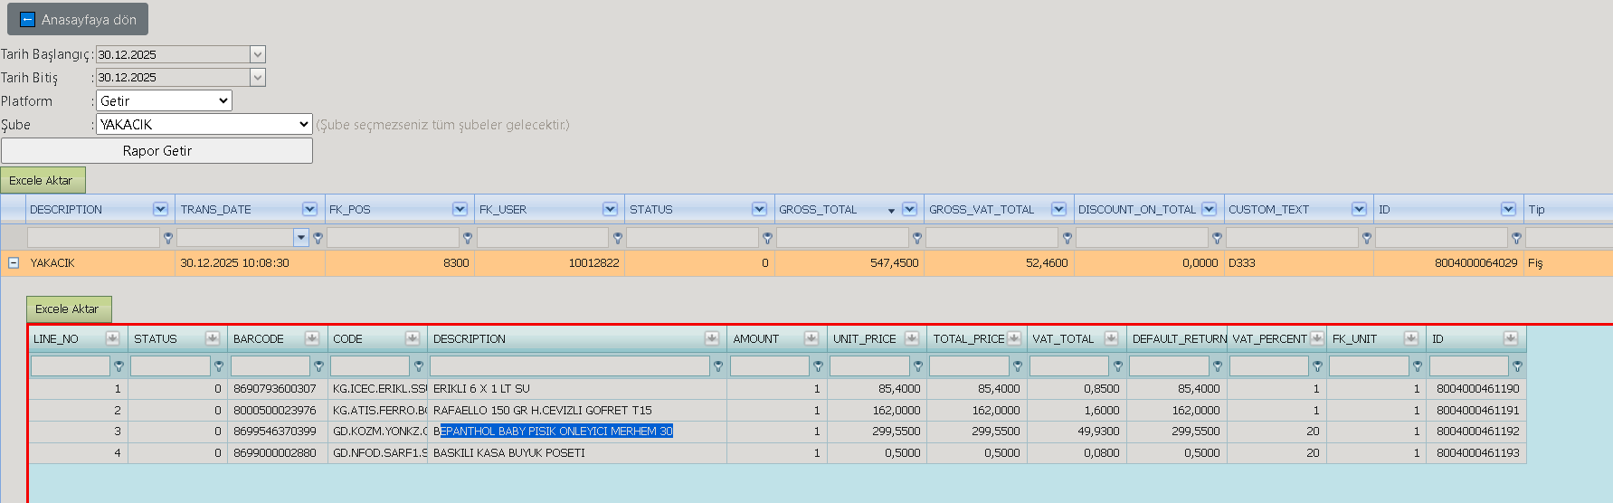Click Rapor Getir button
Image resolution: width=1613 pixels, height=503 pixels.
click(157, 150)
